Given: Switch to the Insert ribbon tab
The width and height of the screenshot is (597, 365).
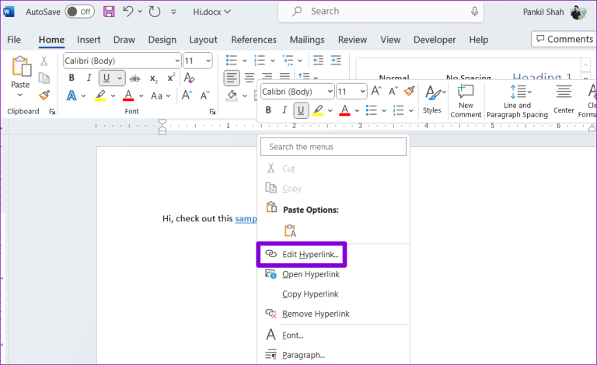Looking at the screenshot, I should (x=89, y=40).
